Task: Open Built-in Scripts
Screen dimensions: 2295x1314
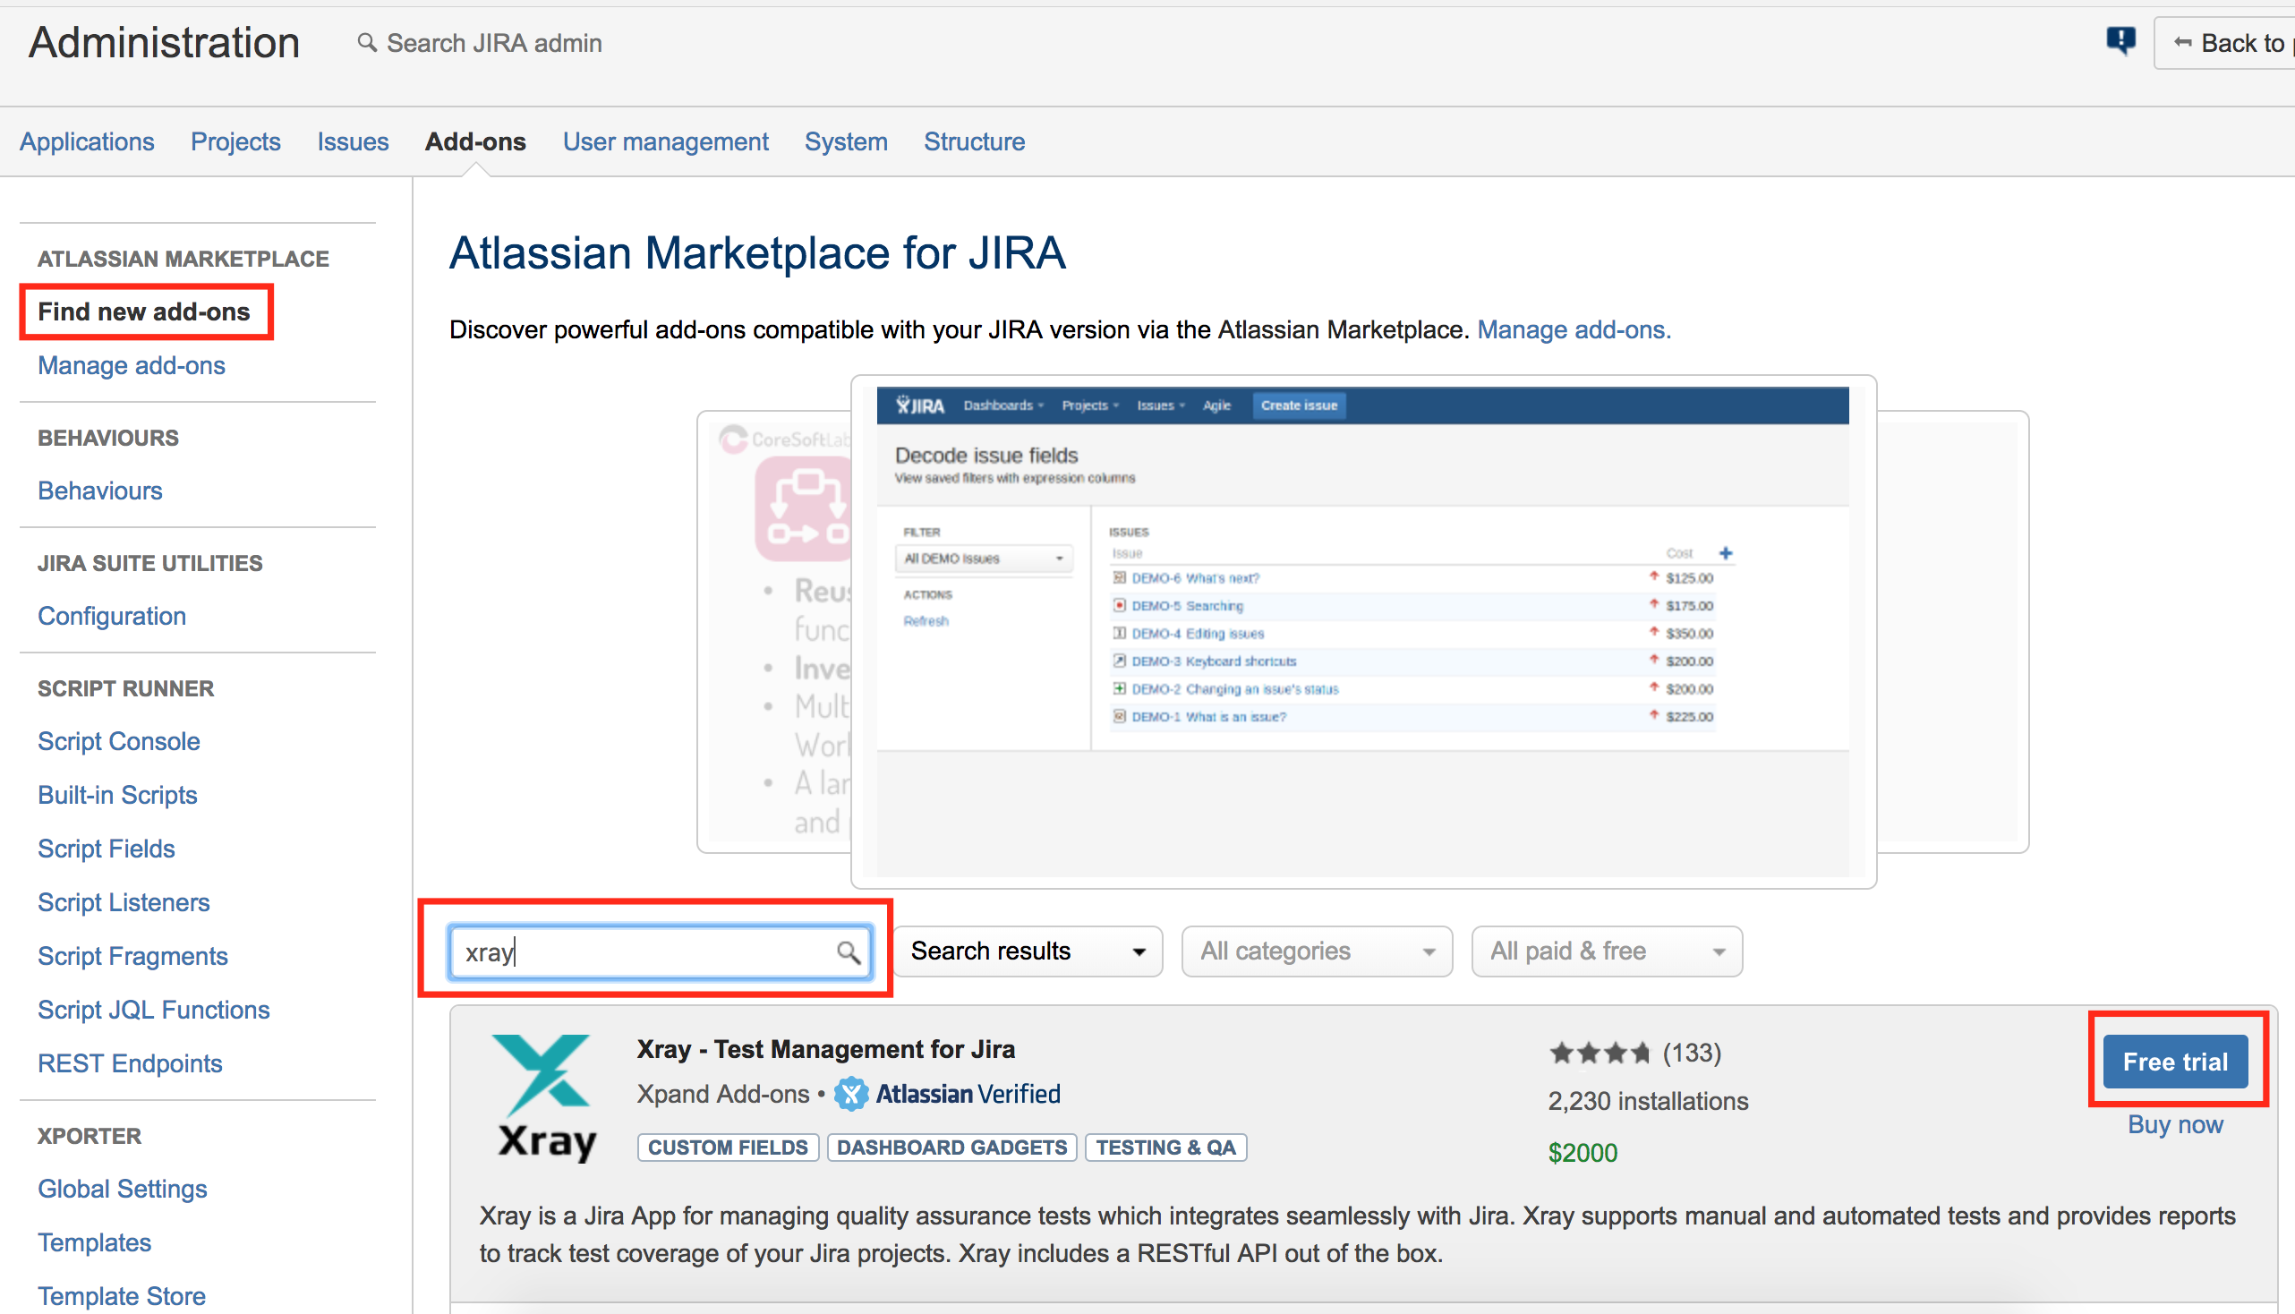Action: tap(117, 795)
